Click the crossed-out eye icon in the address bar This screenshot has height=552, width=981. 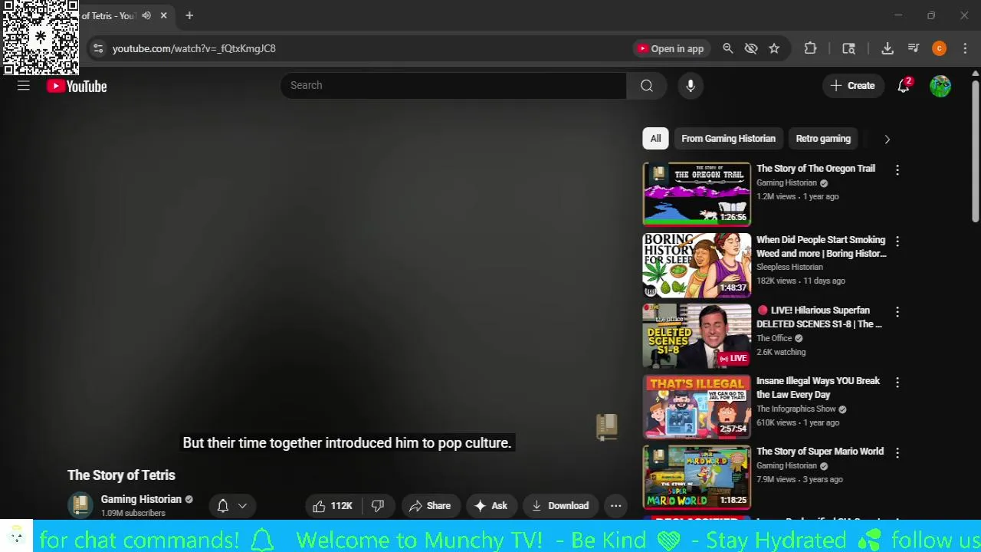751,48
